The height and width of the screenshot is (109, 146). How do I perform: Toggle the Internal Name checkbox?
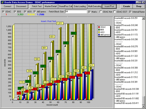(130, 12)
